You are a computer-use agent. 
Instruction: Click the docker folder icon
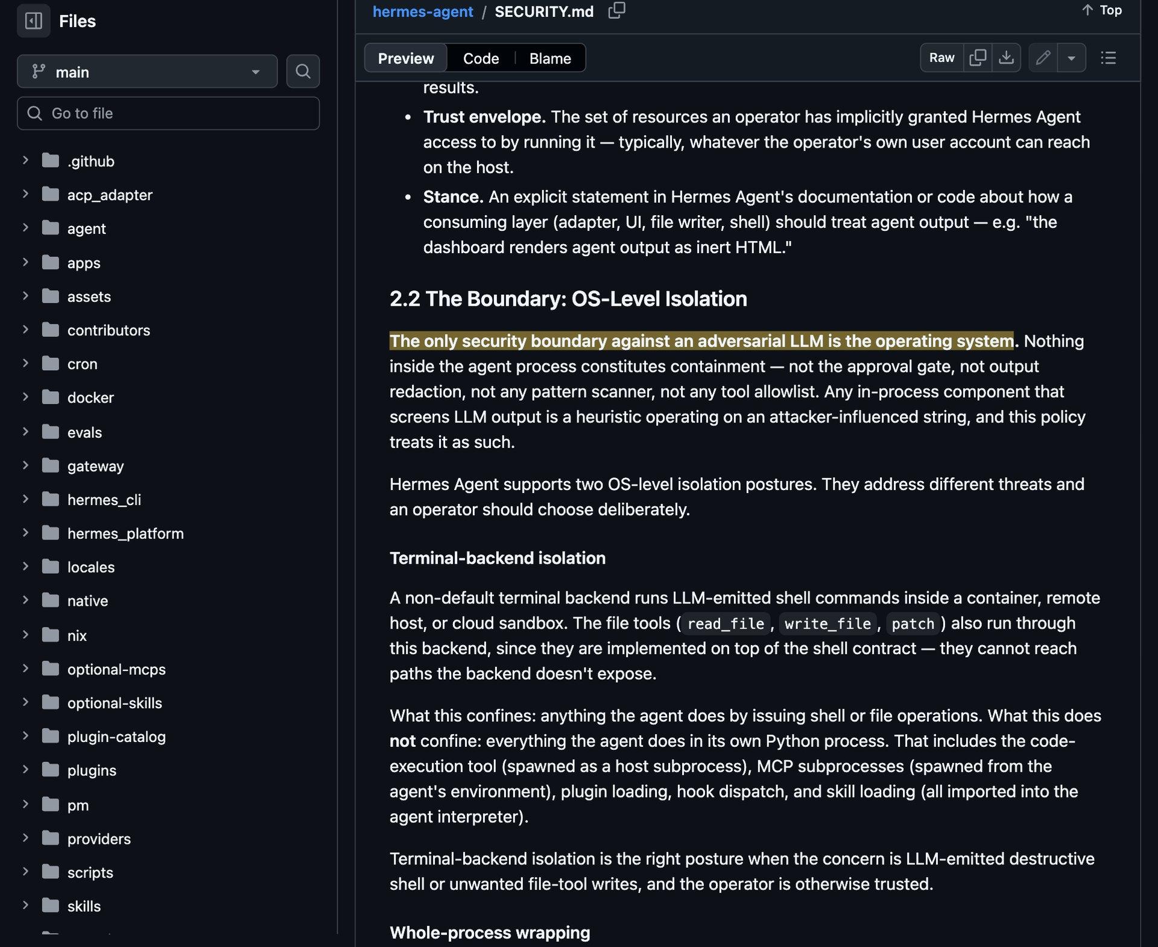(x=51, y=397)
